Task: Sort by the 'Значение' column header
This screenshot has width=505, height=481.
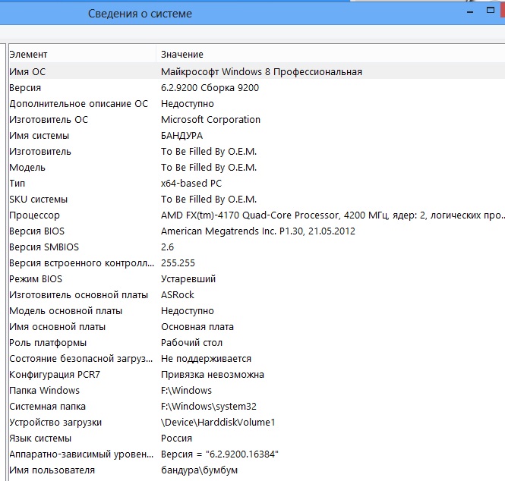Action: (182, 55)
